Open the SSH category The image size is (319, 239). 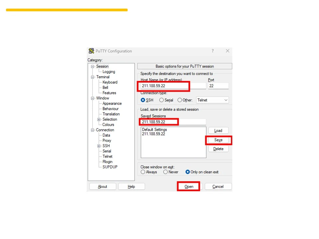(x=106, y=146)
